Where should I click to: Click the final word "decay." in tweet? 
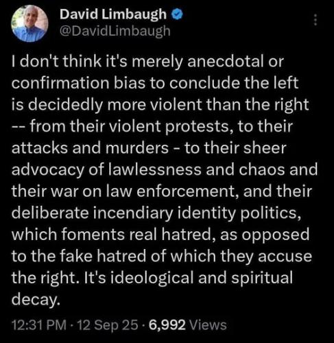[36, 300]
